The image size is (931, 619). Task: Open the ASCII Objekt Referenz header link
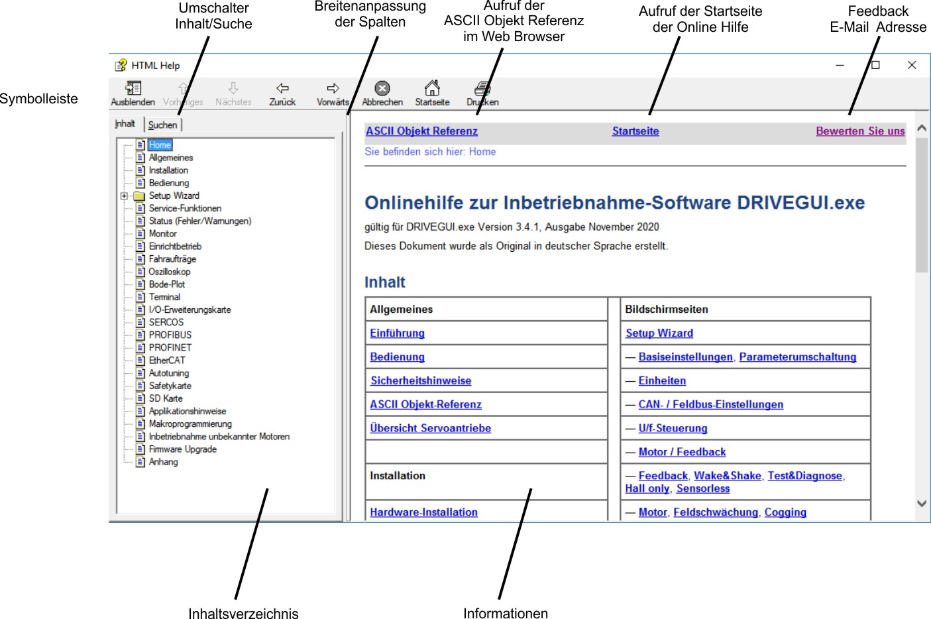tap(421, 131)
